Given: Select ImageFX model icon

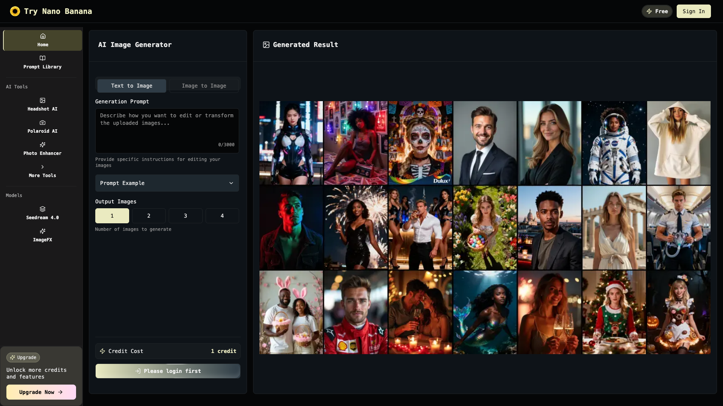Looking at the screenshot, I should 43,231.
